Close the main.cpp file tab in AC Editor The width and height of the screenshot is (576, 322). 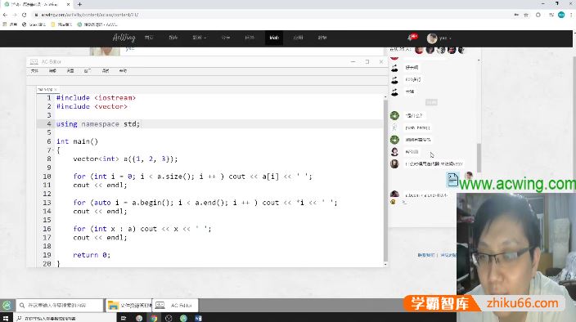point(56,89)
